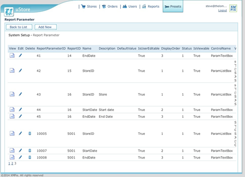Open the Orders menu

110,6
